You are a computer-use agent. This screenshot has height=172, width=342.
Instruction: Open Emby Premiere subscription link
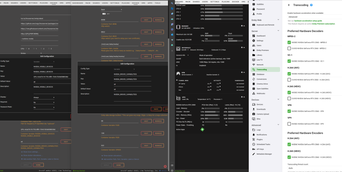[x=324, y=24]
